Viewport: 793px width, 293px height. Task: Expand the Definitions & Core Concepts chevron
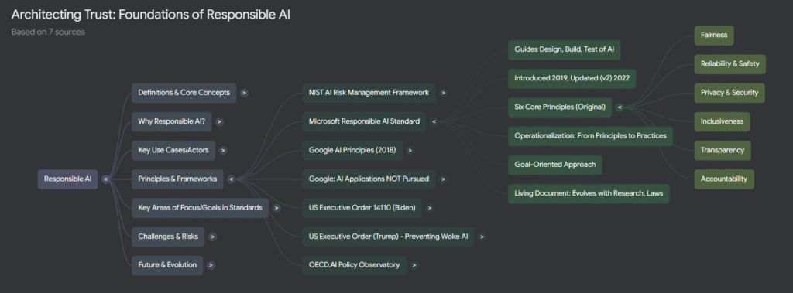pos(244,93)
